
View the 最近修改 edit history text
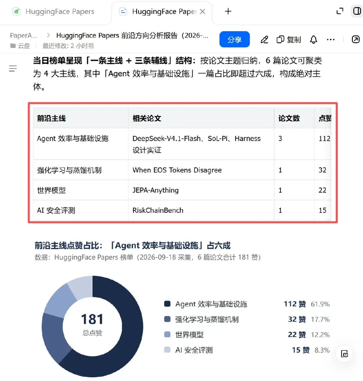(x=68, y=46)
